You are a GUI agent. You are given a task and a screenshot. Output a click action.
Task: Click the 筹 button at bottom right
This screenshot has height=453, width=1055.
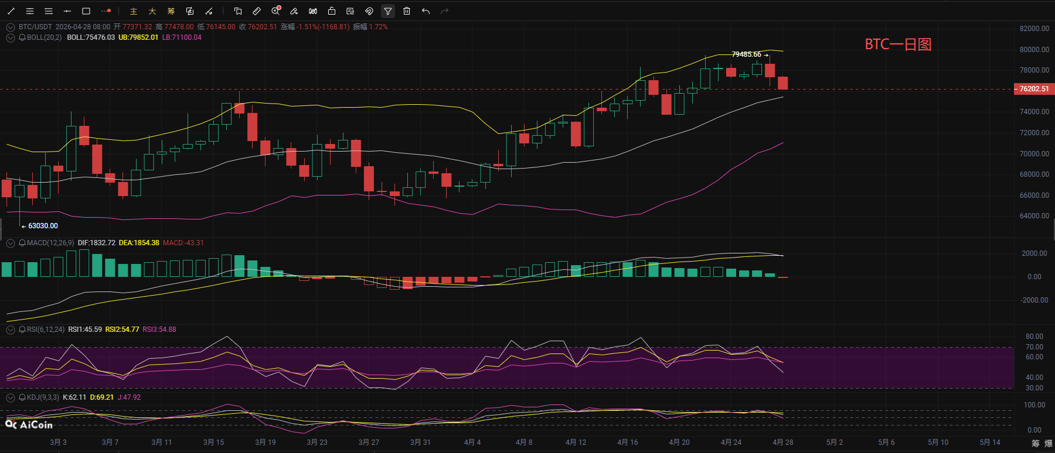tap(1035, 443)
